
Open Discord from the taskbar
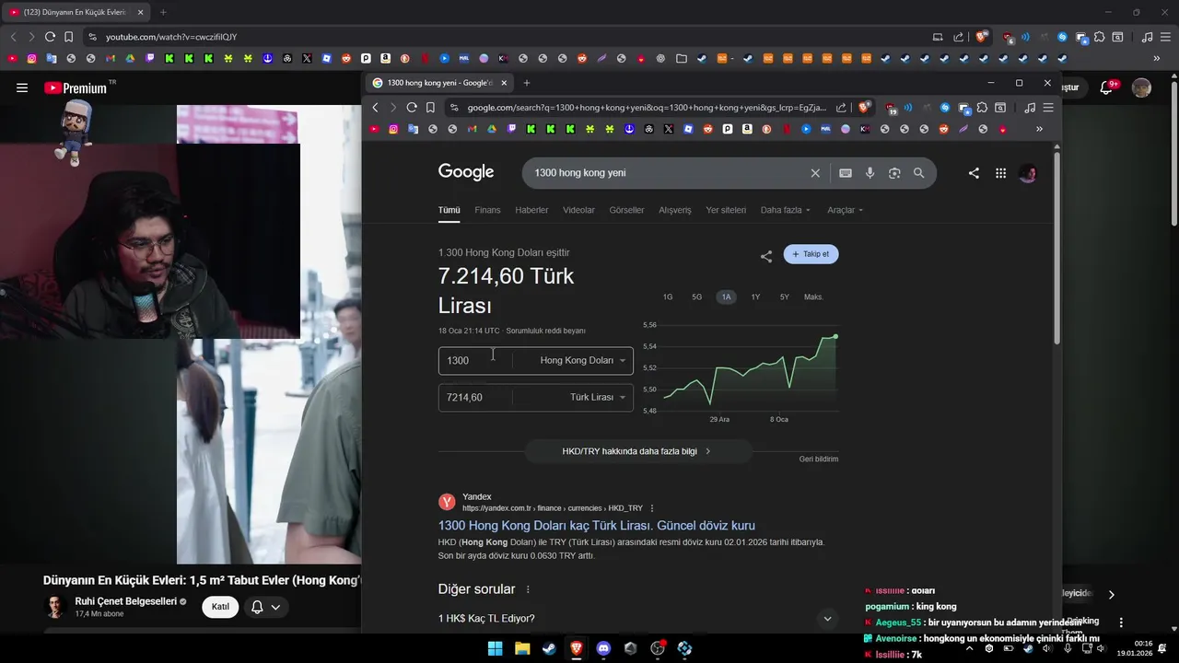coord(603,648)
